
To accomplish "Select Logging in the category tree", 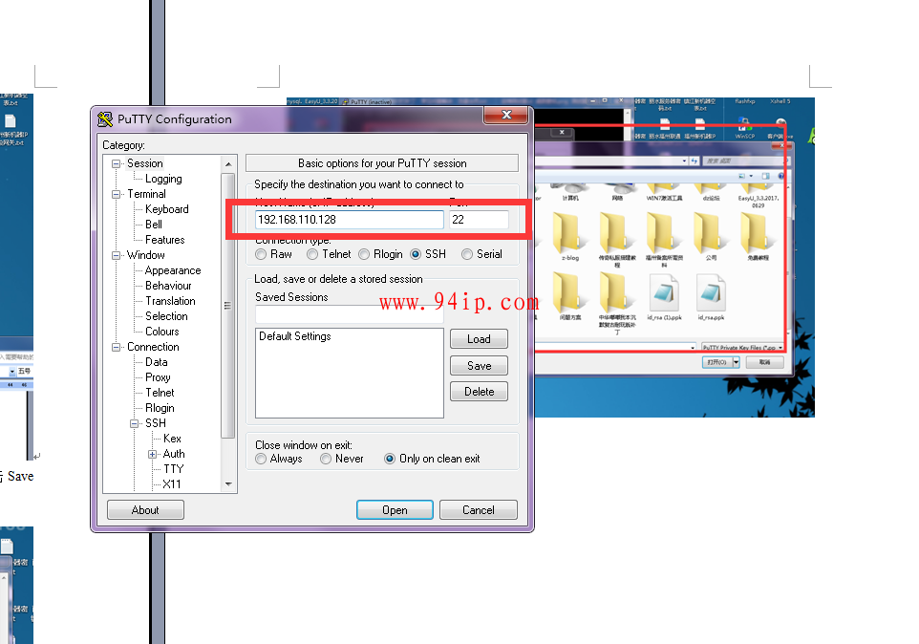I will tap(163, 179).
